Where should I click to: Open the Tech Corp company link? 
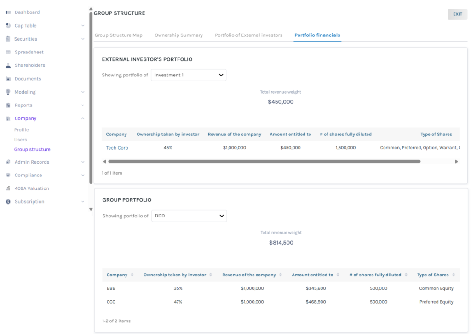click(116, 148)
